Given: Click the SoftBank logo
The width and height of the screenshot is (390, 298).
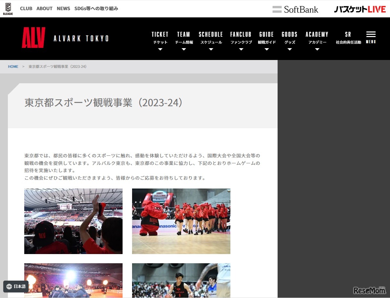Looking at the screenshot, I should tap(295, 9).
